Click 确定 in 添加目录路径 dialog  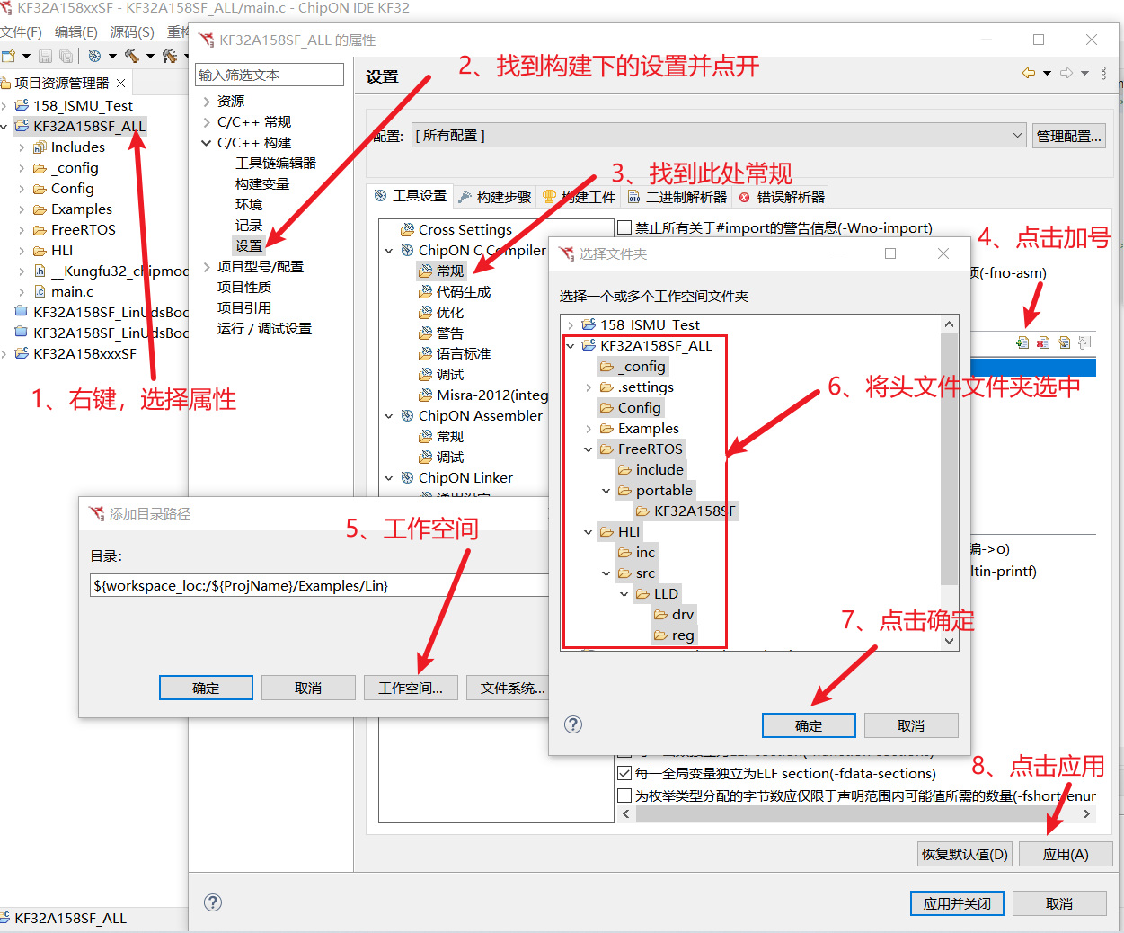click(x=206, y=688)
